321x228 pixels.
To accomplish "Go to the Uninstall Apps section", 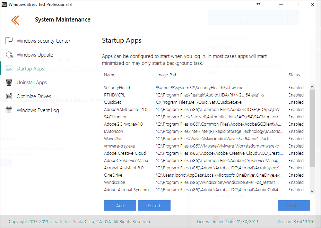I will click(32, 83).
